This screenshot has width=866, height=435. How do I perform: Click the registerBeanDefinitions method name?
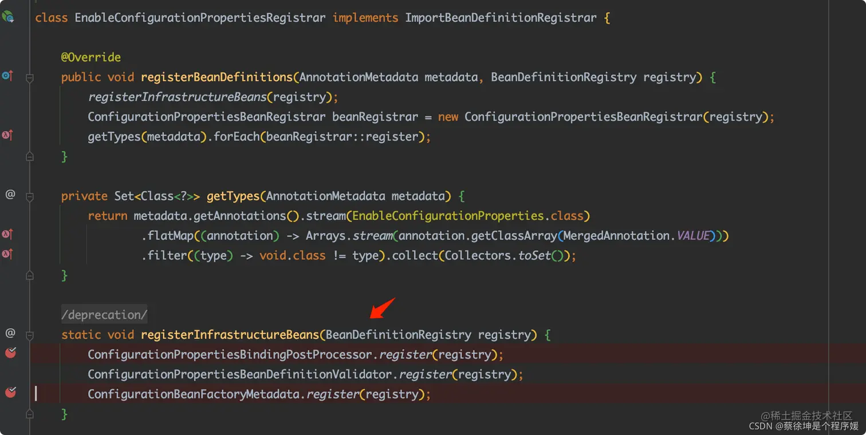[217, 77]
